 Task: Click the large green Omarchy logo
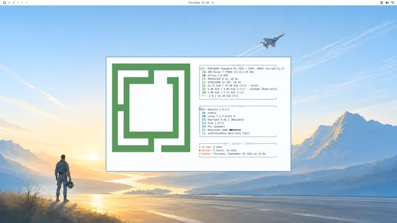(151, 108)
